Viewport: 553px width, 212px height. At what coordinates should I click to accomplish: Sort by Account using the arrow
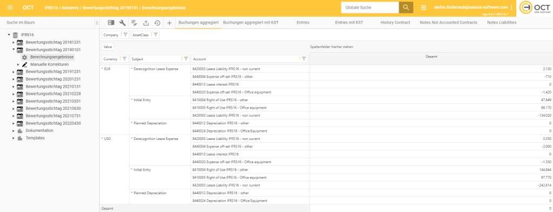[x=300, y=59]
